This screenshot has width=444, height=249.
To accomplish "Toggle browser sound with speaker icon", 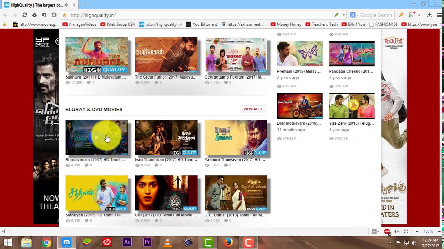I will pyautogui.click(x=396, y=231).
